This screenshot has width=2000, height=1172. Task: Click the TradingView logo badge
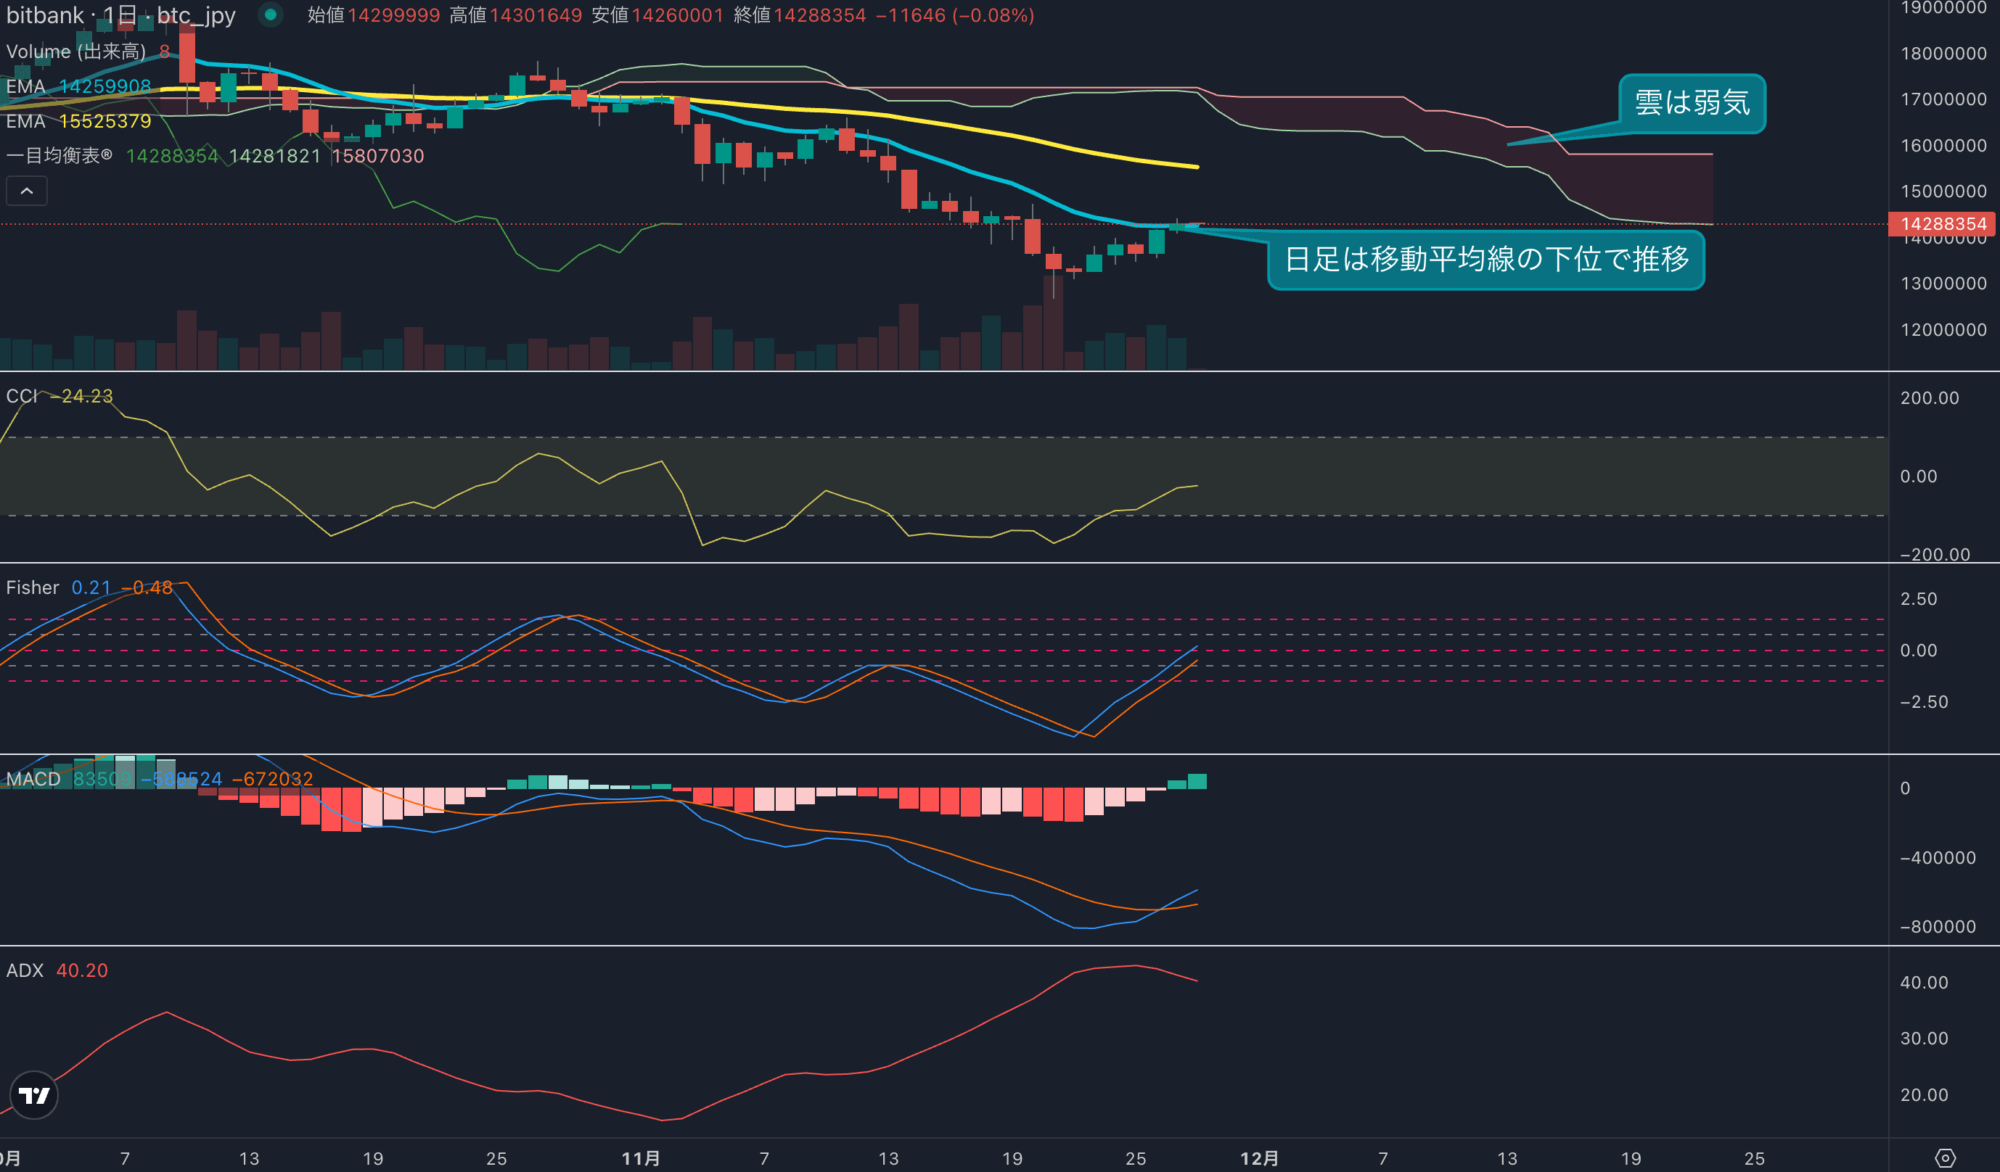pos(34,1095)
